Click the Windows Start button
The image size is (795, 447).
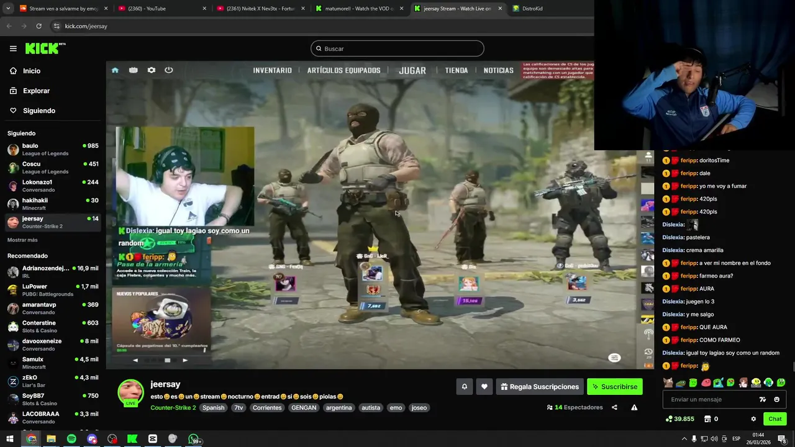coord(10,439)
